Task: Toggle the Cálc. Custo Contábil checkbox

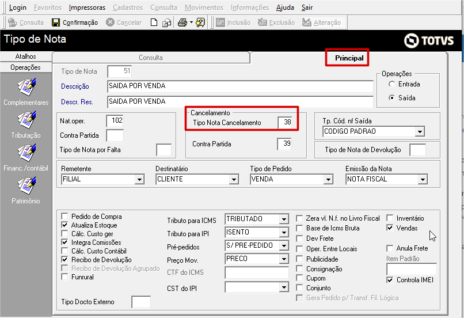Action: point(64,251)
